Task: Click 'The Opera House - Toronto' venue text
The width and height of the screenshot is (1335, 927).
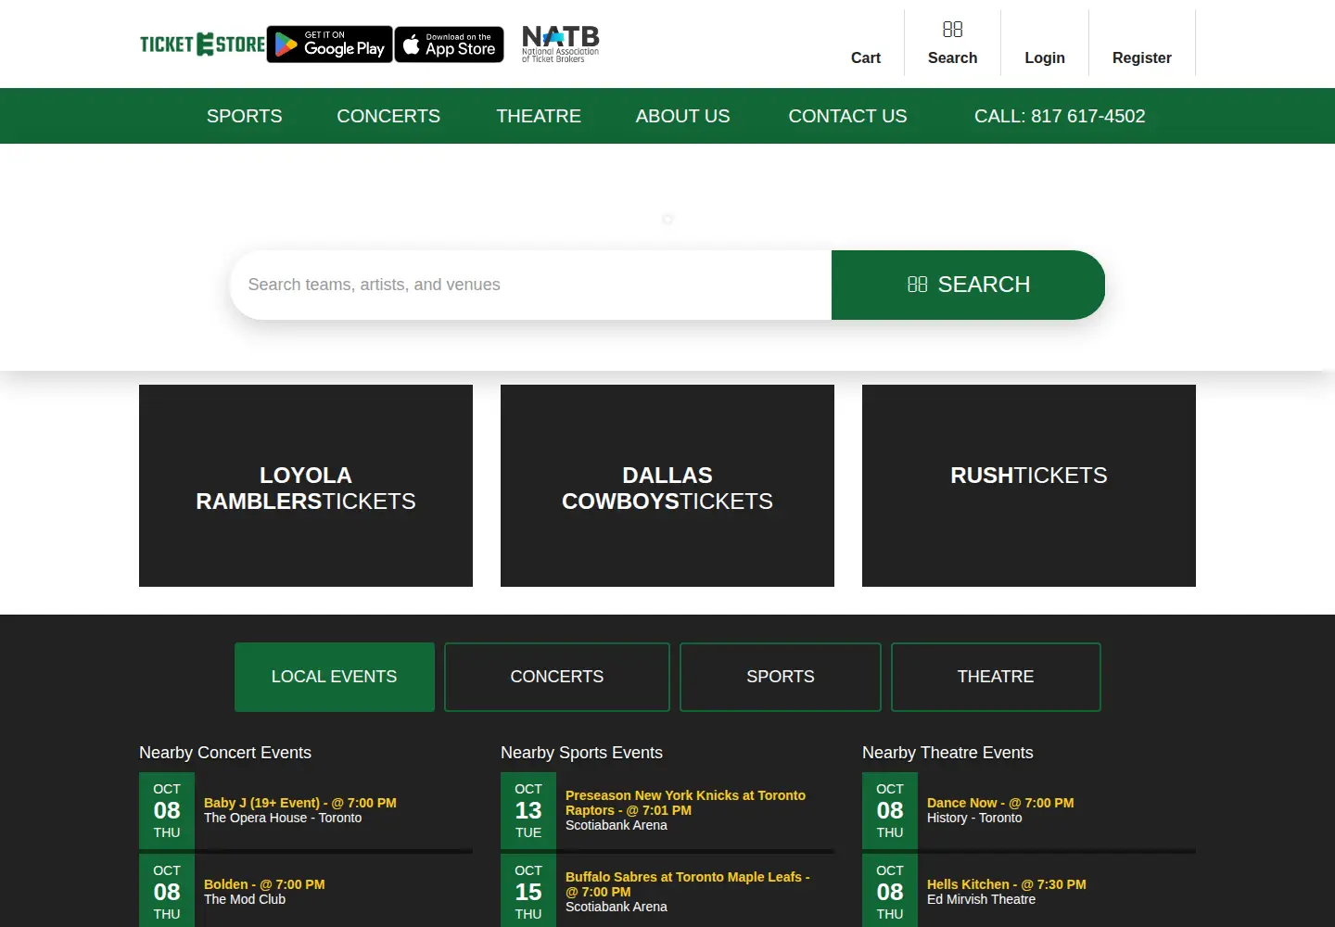Action: click(283, 818)
